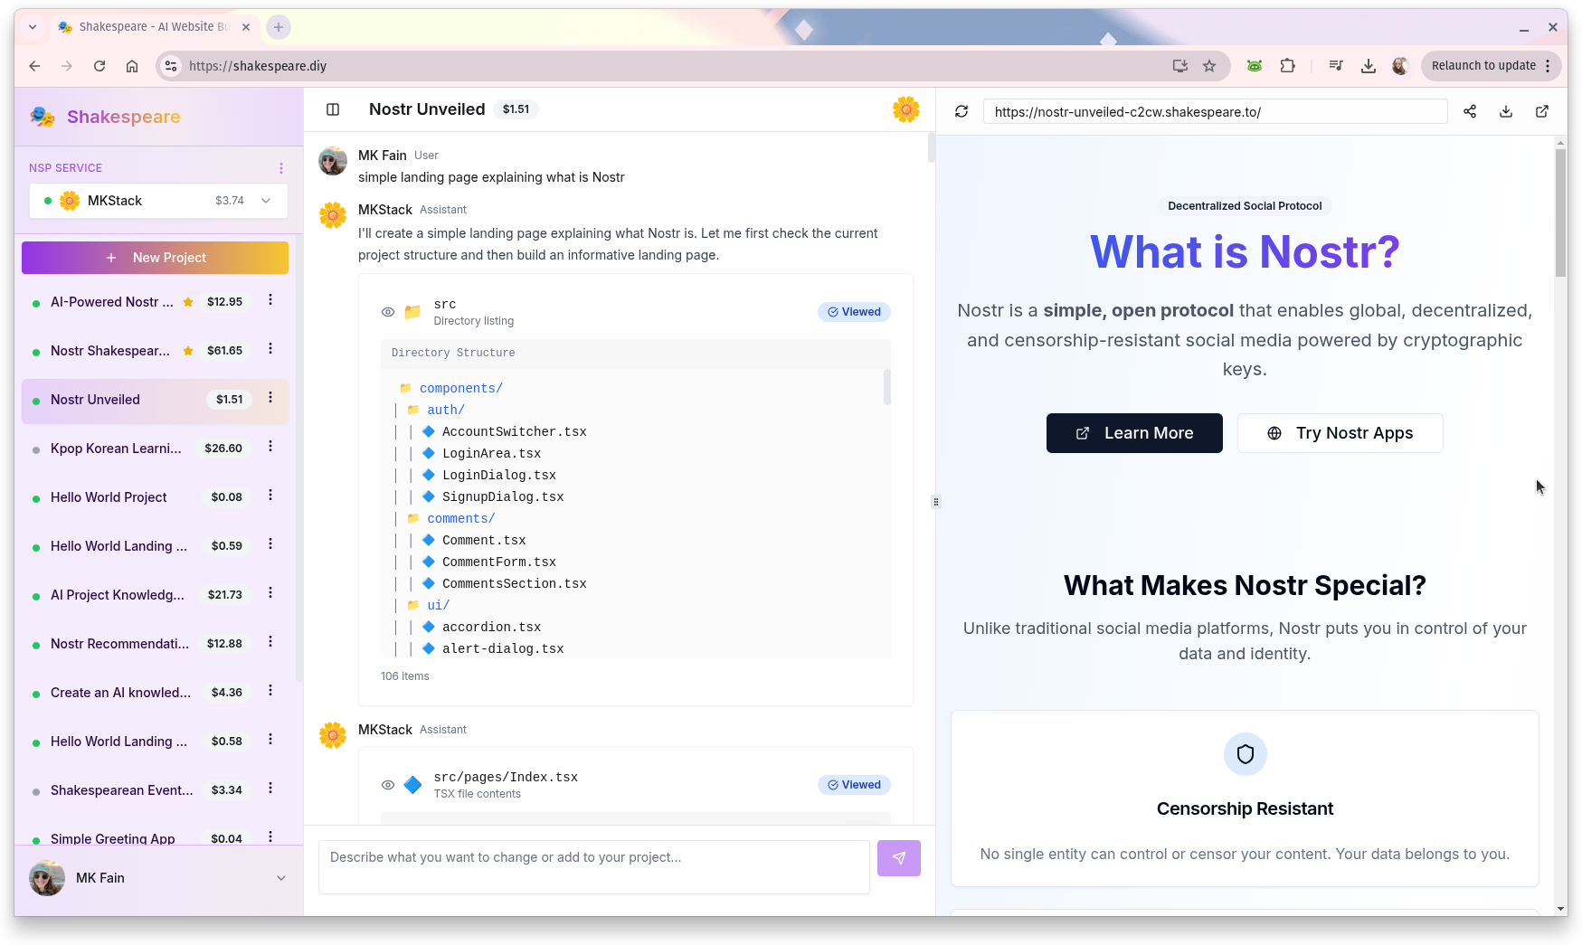Viewport: 1582px width, 945px height.
Task: Open options for Create an AI knowled project
Action: (x=270, y=691)
